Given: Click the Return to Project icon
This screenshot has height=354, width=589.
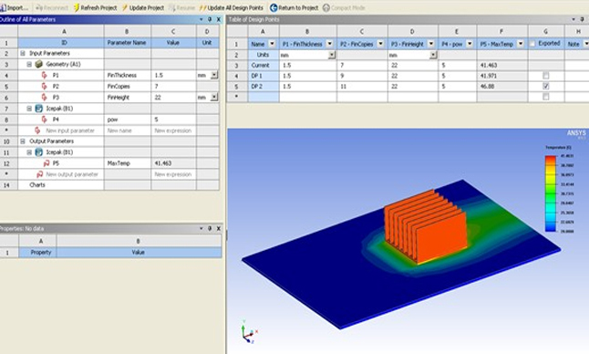Looking at the screenshot, I should coord(274,7).
